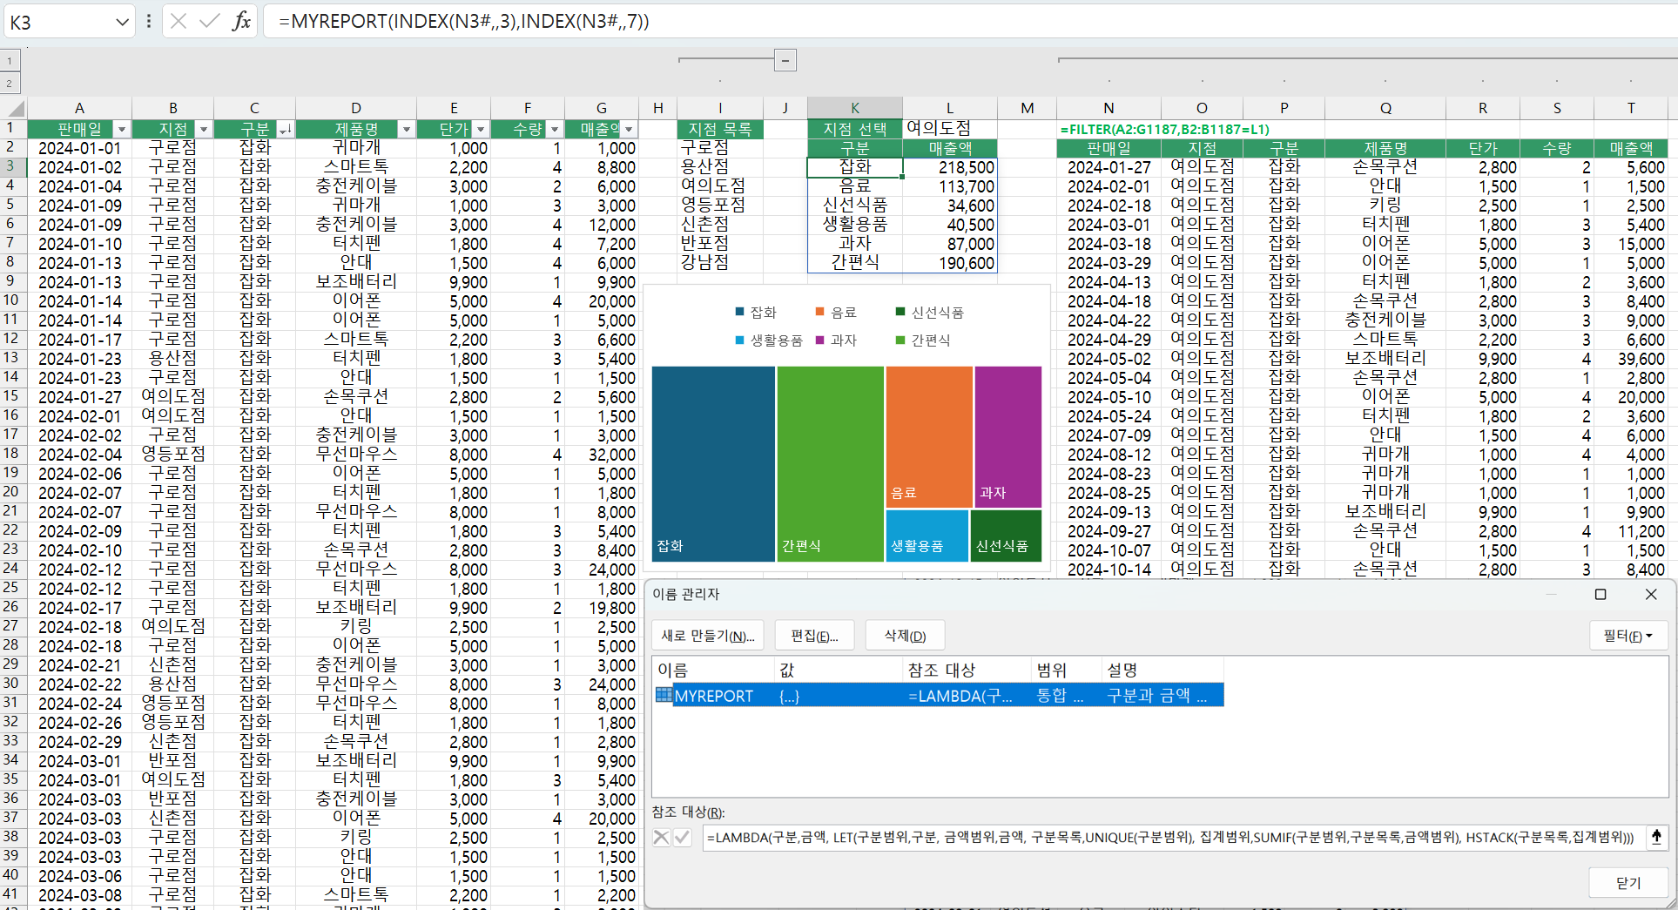Click the three-dot handle beside the Name Box
This screenshot has width=1678, height=910.
149,21
